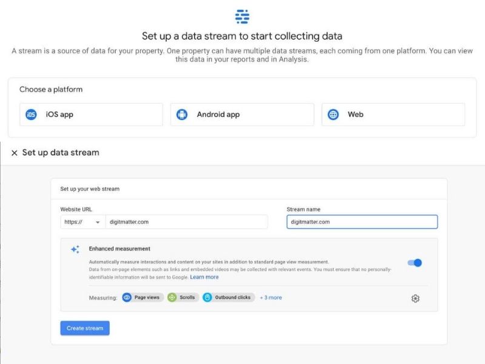Click the Web globe icon

[333, 115]
